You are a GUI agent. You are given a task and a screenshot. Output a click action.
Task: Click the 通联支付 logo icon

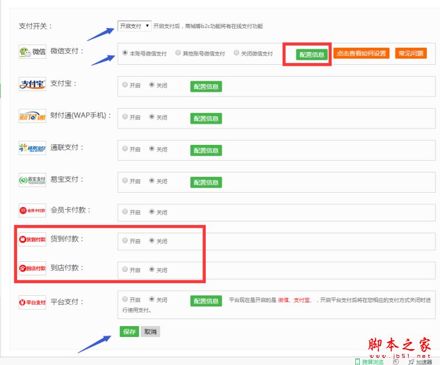tap(32, 148)
